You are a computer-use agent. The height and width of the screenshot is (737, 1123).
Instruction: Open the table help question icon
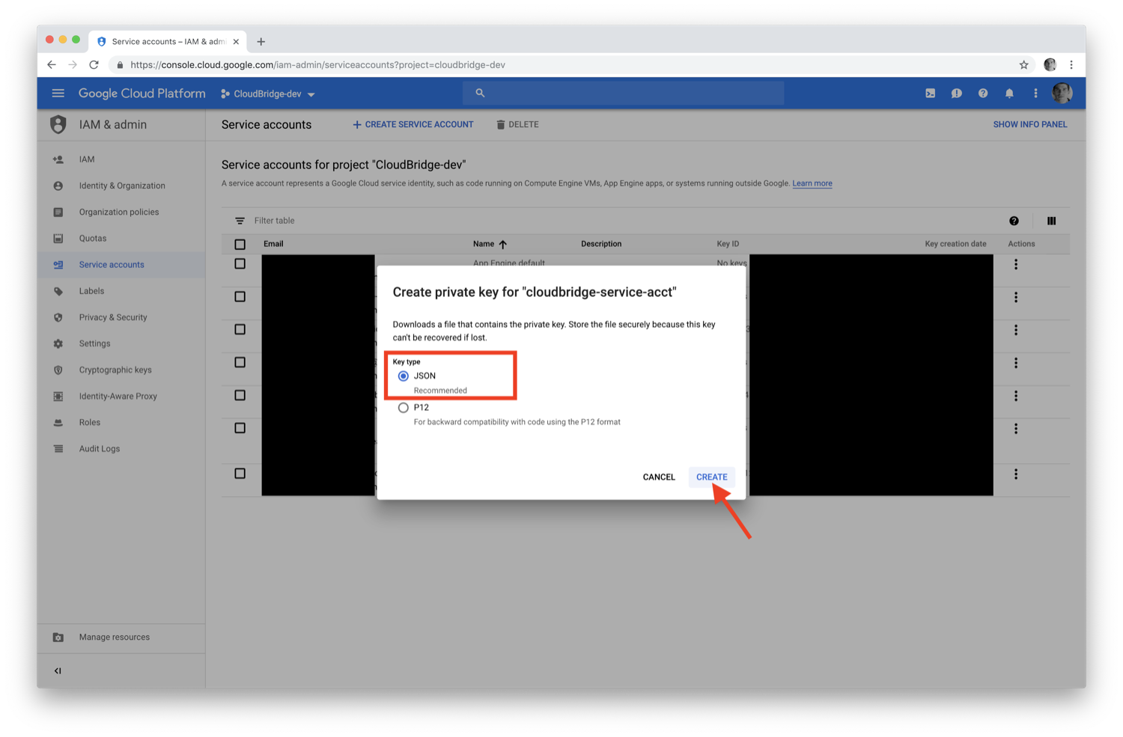click(x=1014, y=221)
